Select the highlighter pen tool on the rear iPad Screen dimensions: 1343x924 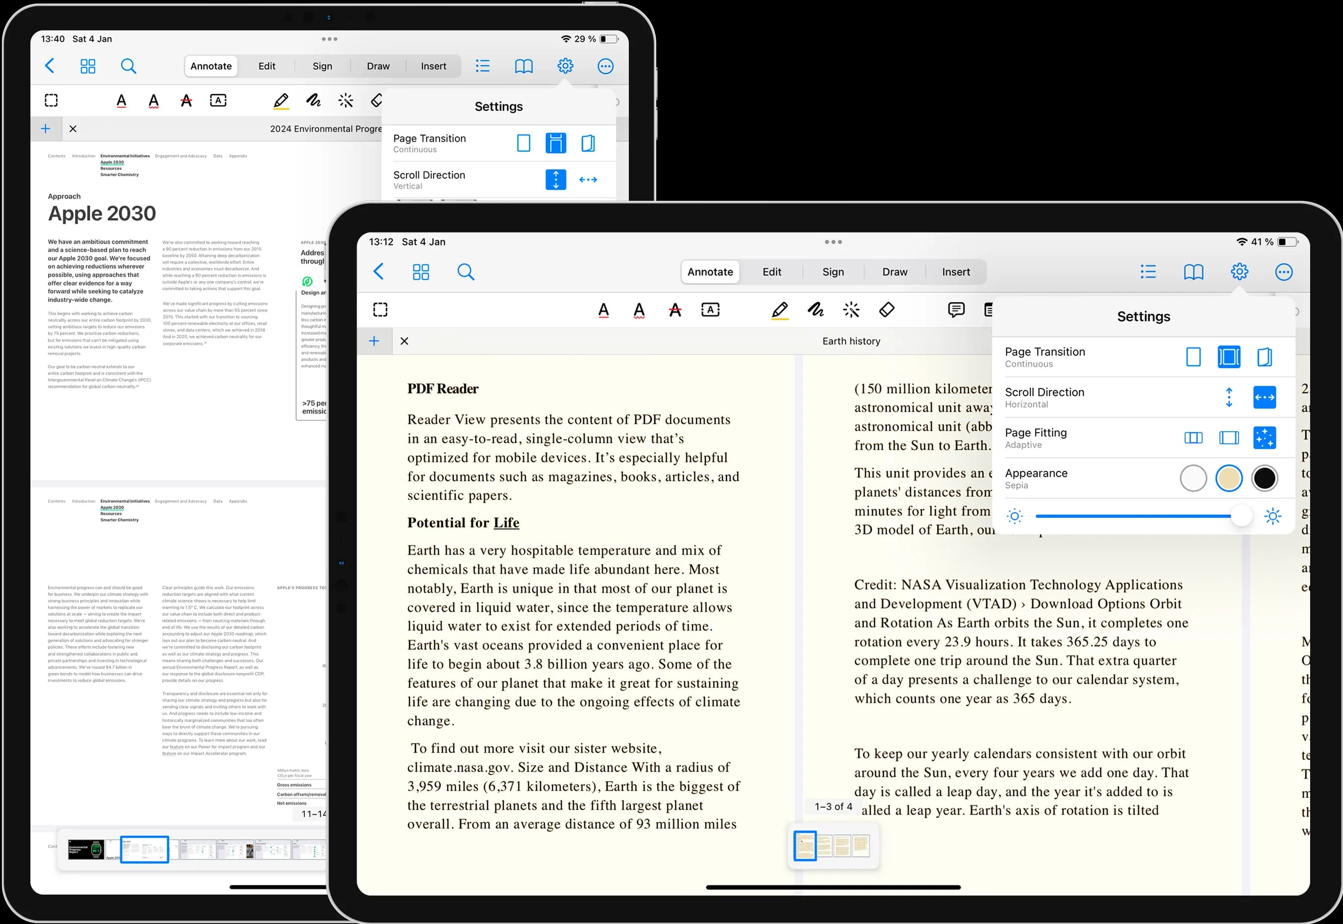pyautogui.click(x=281, y=101)
